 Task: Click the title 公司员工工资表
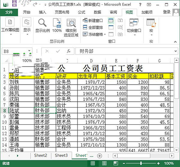pos(113,68)
